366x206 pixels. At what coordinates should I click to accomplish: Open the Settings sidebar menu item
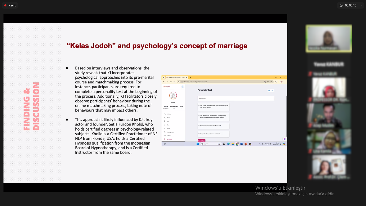pyautogui.click(x=167, y=136)
